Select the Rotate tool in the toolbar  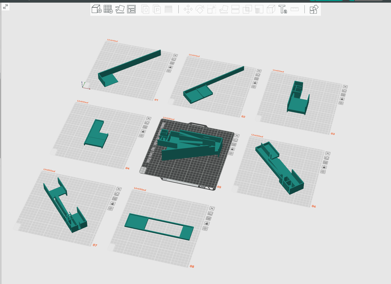200,9
